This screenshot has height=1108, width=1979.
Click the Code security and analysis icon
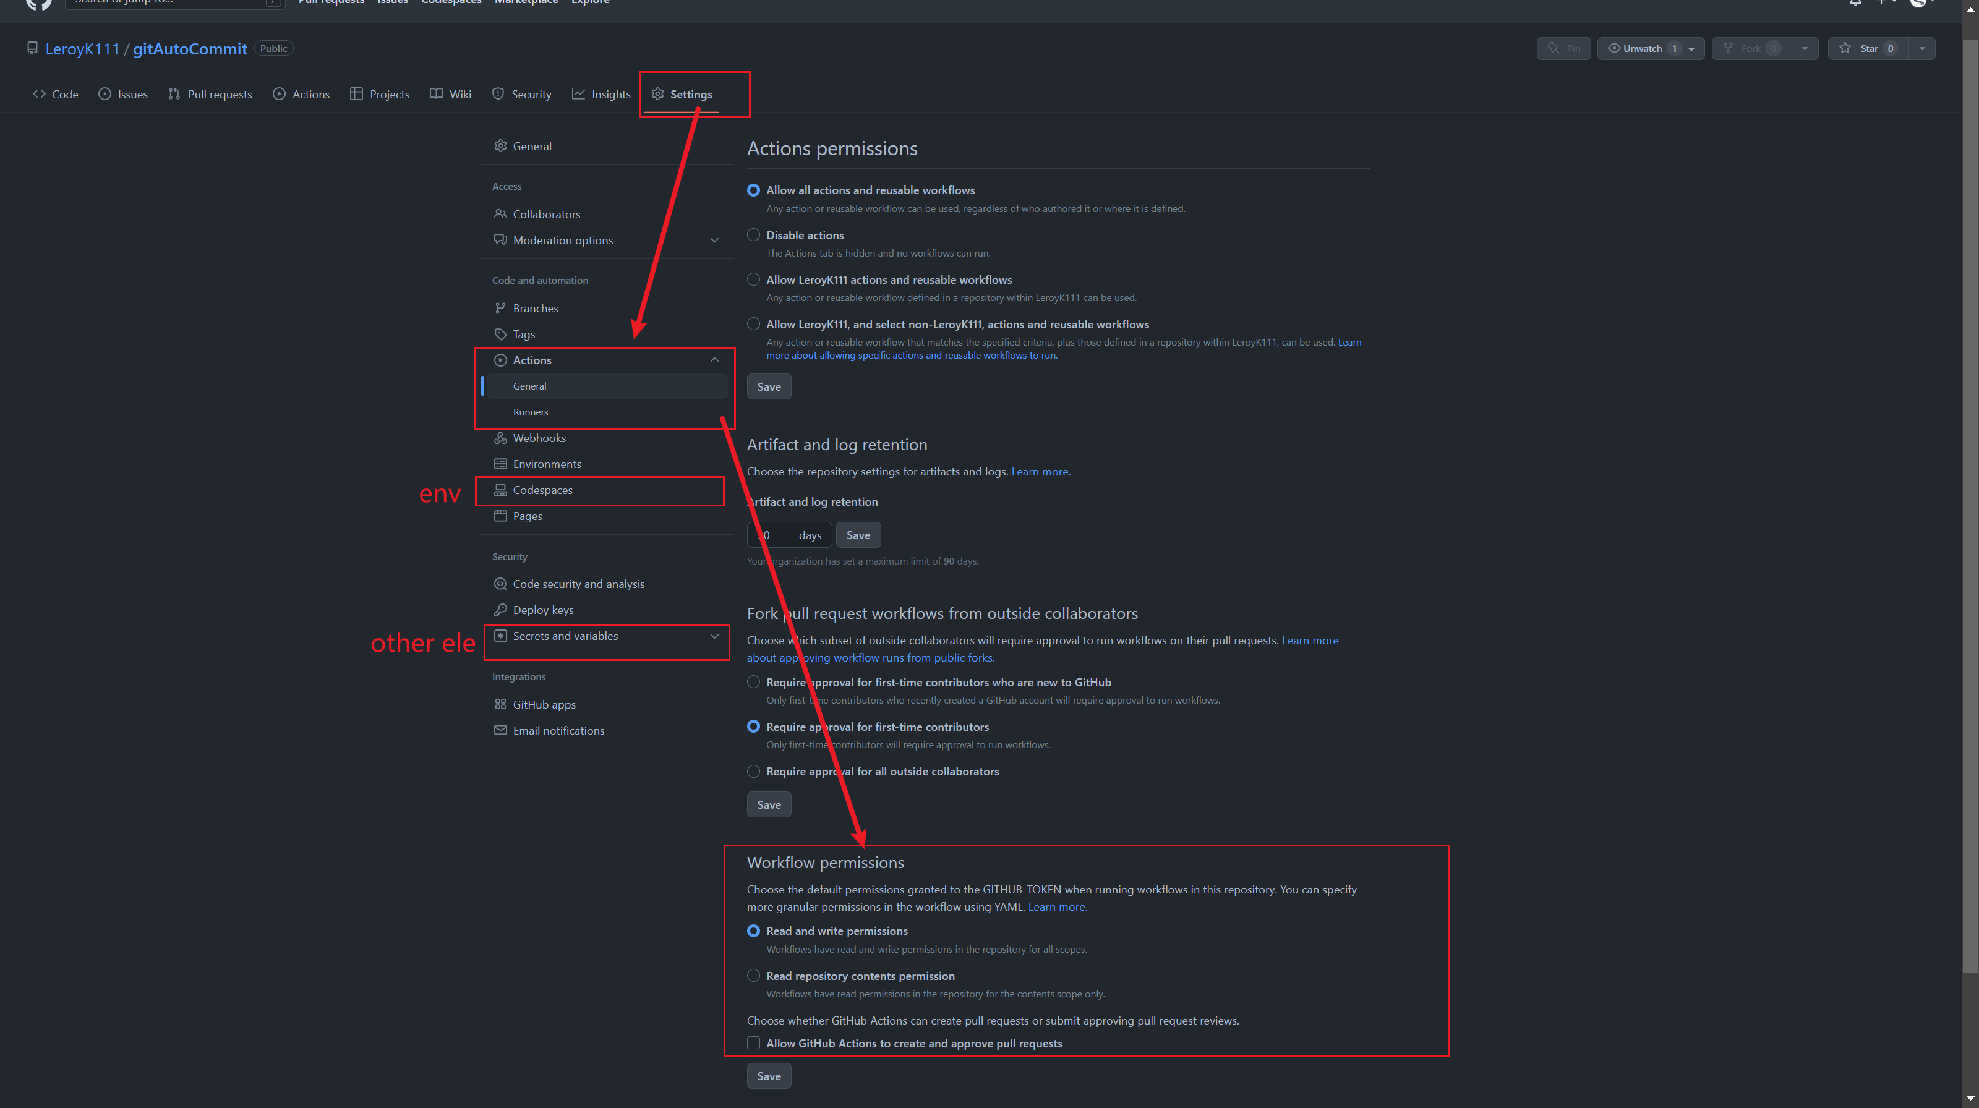500,584
